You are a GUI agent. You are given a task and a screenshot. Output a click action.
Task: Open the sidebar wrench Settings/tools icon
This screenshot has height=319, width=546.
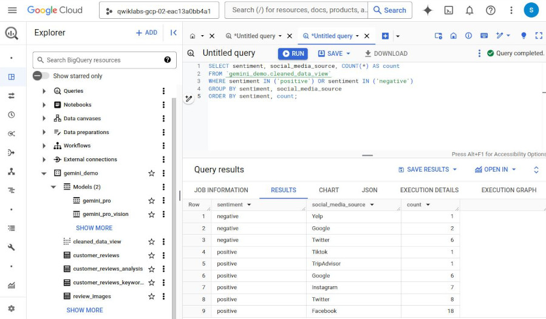(12, 247)
